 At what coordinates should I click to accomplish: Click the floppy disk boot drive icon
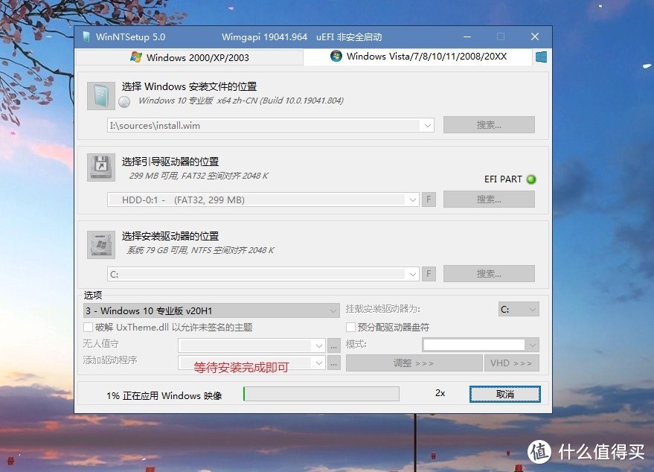[x=100, y=167]
